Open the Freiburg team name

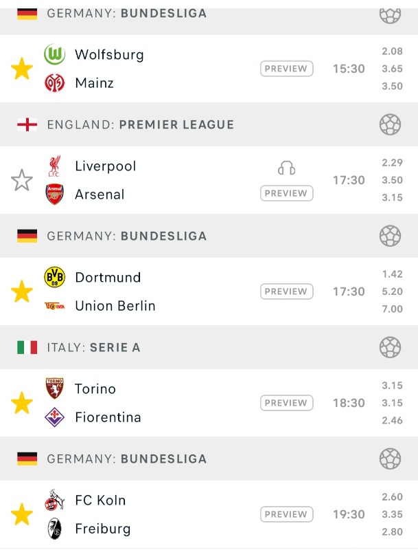[x=102, y=529]
